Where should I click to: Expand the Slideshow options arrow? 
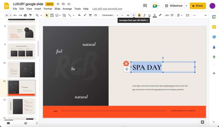point(186,6)
